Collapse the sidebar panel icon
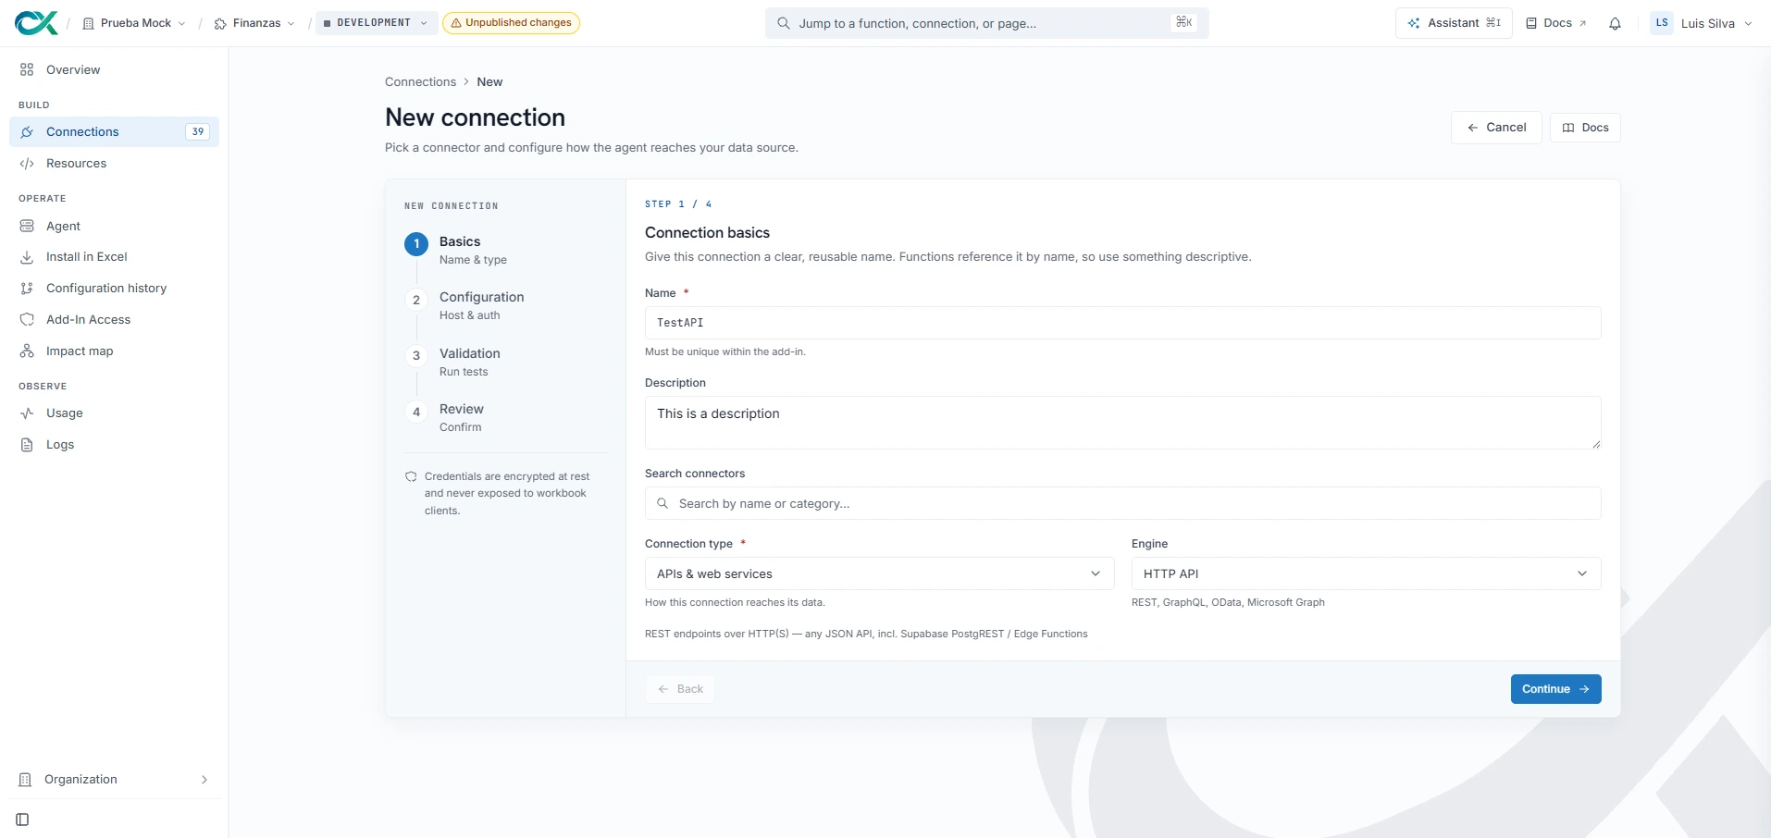 click(23, 820)
